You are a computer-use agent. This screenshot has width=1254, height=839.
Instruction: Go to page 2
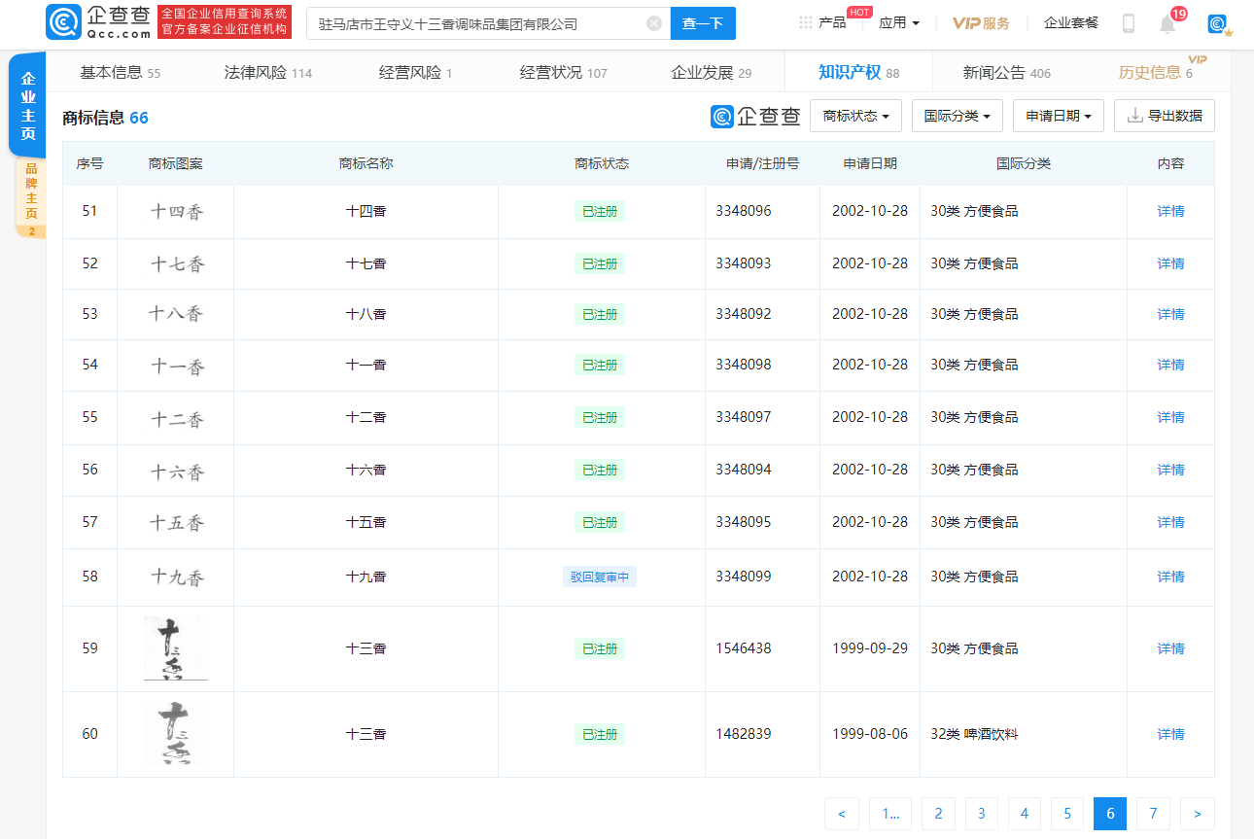tap(938, 814)
